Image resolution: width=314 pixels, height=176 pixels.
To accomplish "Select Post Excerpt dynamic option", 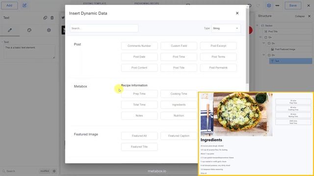I will pyautogui.click(x=218, y=46).
